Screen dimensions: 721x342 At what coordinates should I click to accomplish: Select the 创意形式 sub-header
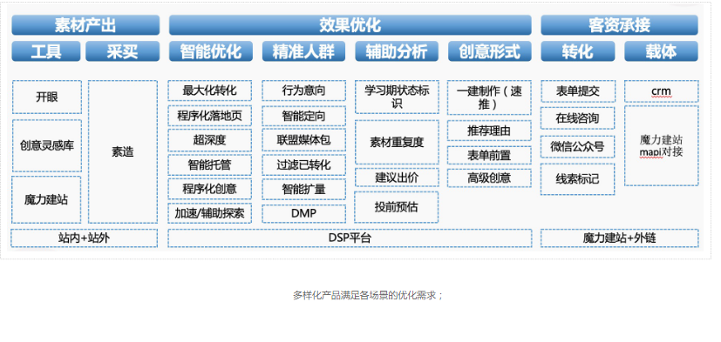click(x=489, y=51)
